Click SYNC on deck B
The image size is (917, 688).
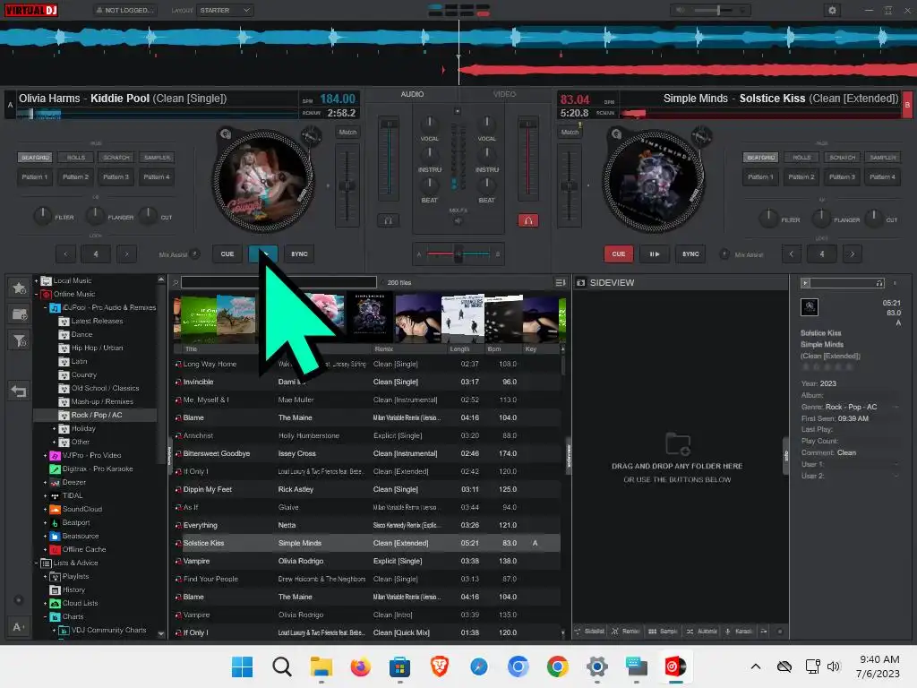click(x=690, y=254)
